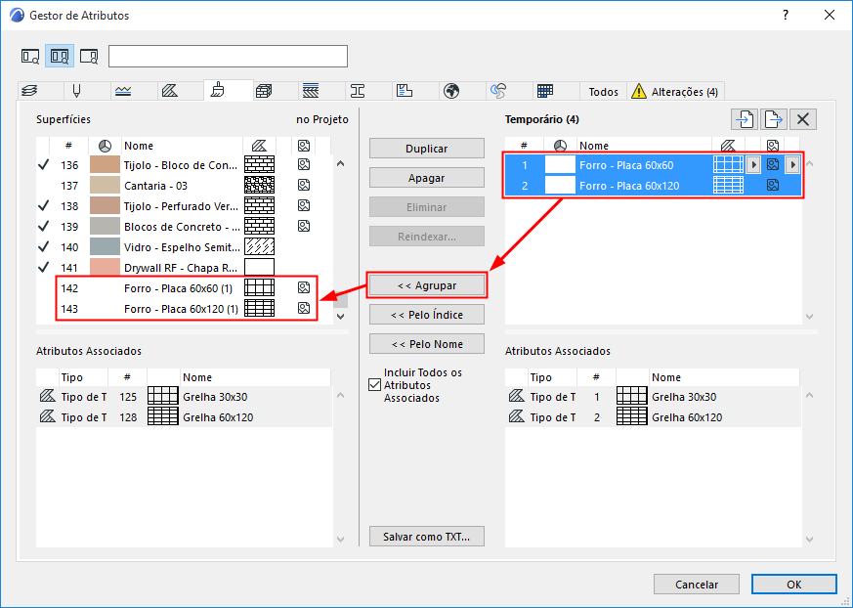
Task: Select the search-right-list-only icon
Action: point(89,56)
